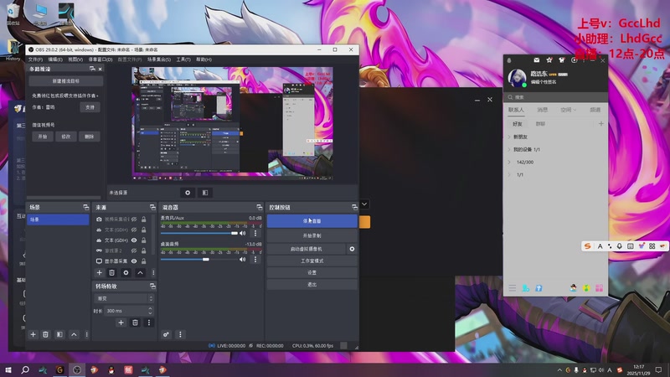Open advanced audio properties gears icon
Image resolution: width=670 pixels, height=377 pixels.
[166, 334]
